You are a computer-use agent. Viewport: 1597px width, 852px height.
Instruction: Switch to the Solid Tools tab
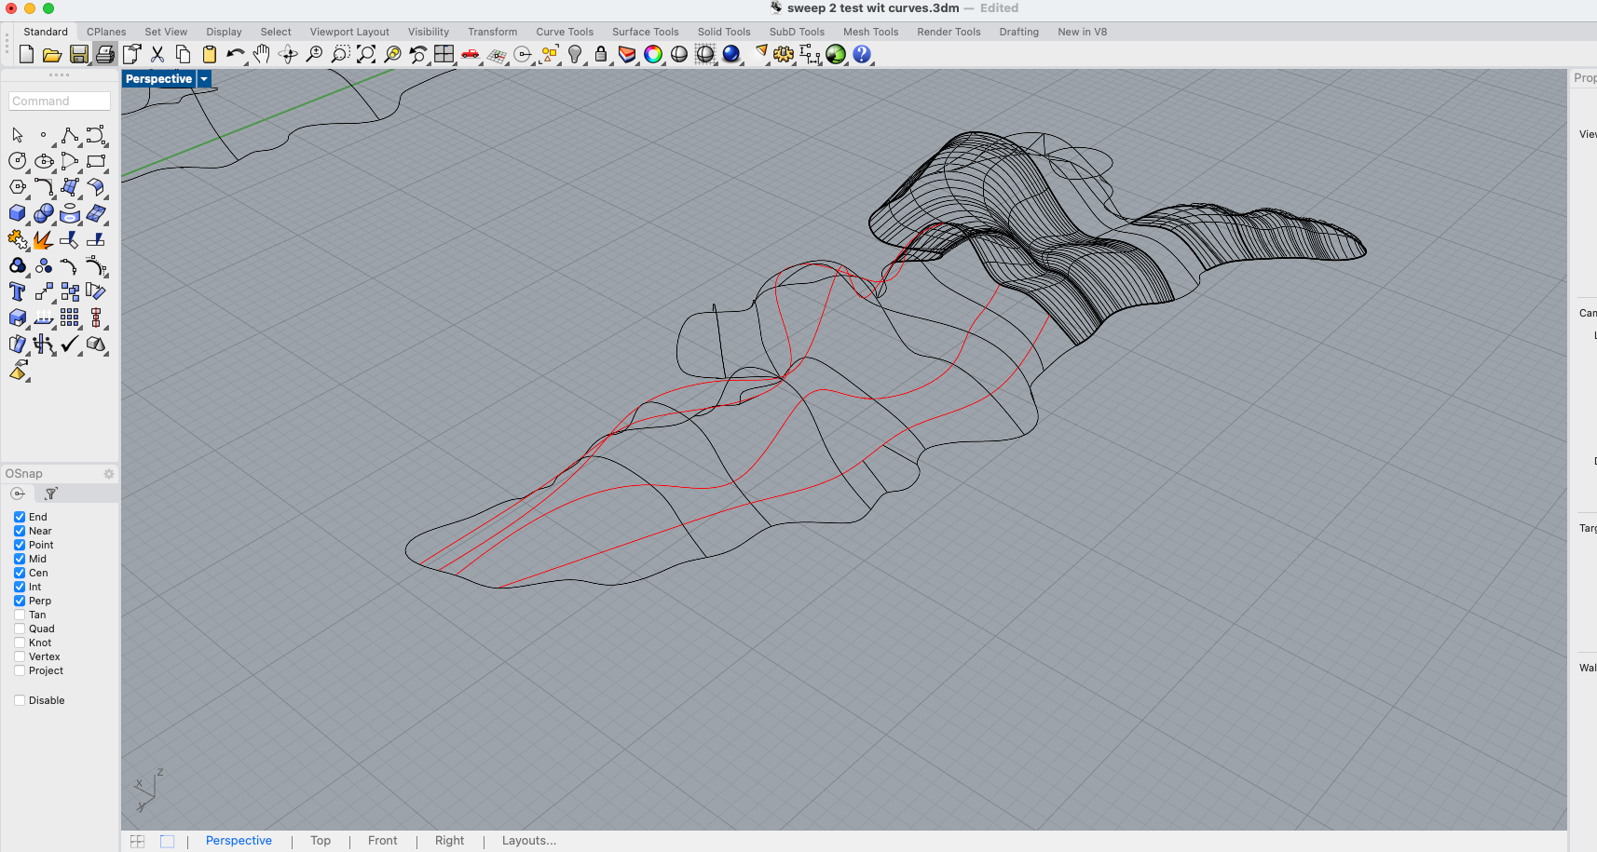(x=724, y=32)
